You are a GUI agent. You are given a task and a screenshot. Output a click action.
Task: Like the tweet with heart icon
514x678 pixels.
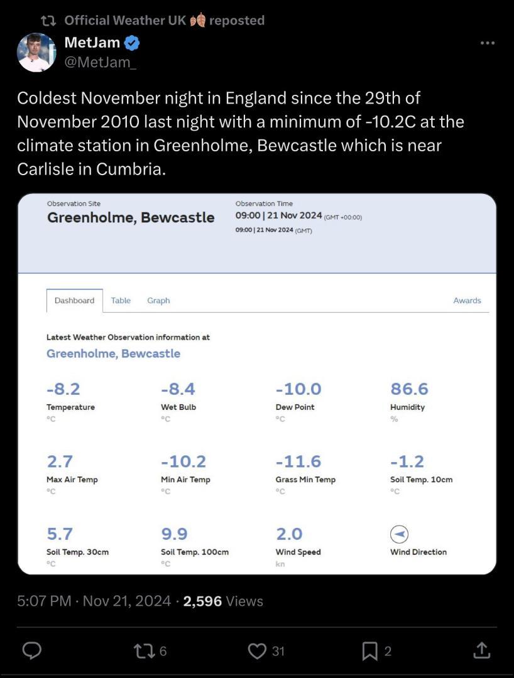pos(257,651)
